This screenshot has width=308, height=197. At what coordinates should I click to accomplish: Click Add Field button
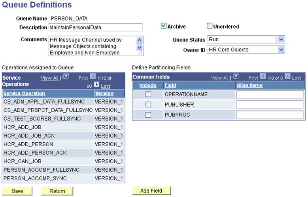[x=151, y=191]
